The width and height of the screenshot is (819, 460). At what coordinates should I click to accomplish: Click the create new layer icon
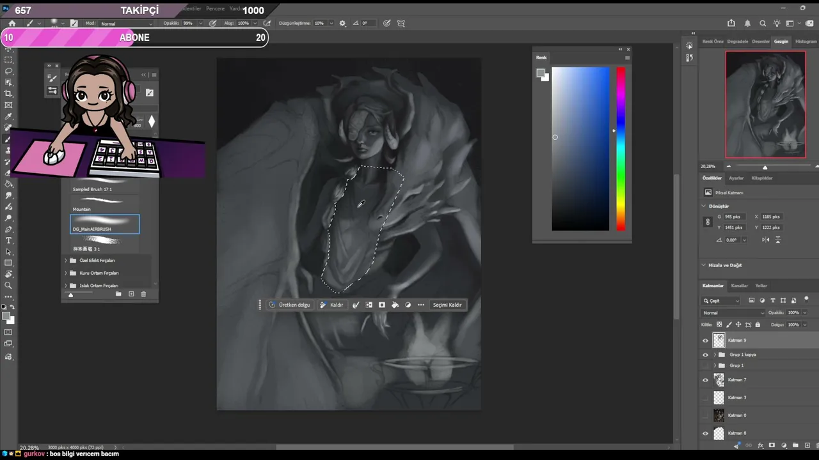807,445
